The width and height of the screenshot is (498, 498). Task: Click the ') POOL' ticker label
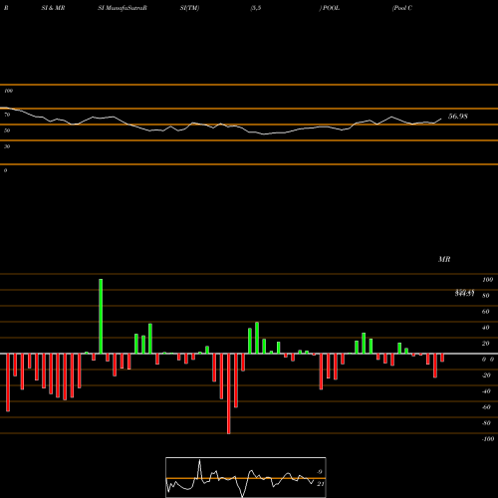click(x=330, y=8)
